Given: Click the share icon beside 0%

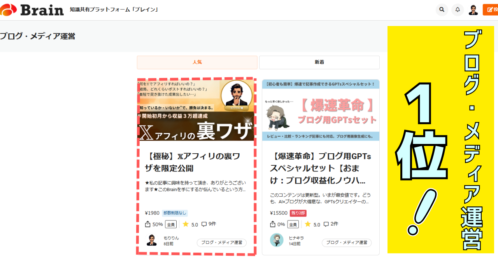Looking at the screenshot, I should (273, 224).
